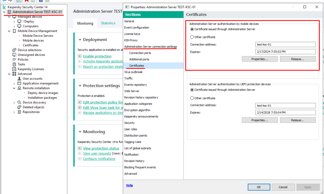Viewport: 324px width, 194px height.
Task: Click the arrow icon beside Edit protection policy
Action: (79, 102)
